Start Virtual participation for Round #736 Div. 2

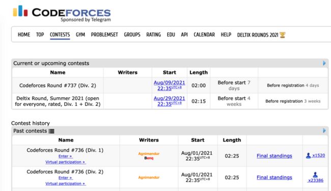[66, 183]
